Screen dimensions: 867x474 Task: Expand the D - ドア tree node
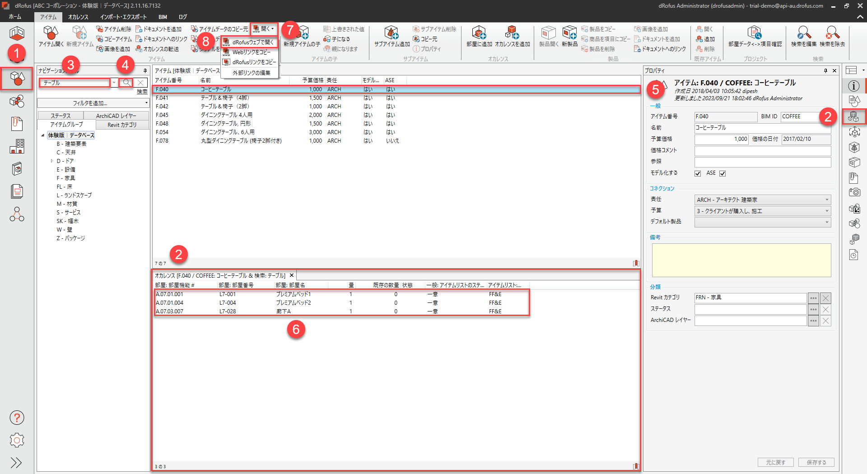click(52, 161)
